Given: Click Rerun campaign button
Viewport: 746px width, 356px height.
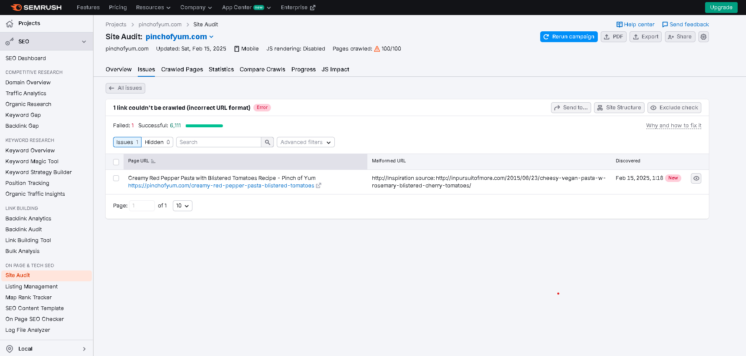Looking at the screenshot, I should tap(569, 37).
